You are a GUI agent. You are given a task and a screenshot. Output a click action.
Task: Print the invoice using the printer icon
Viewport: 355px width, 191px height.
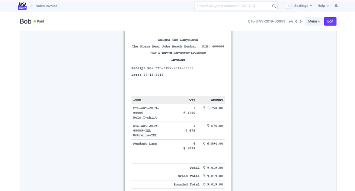point(291,21)
